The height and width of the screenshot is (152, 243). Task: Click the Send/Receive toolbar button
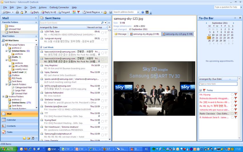point(91,12)
